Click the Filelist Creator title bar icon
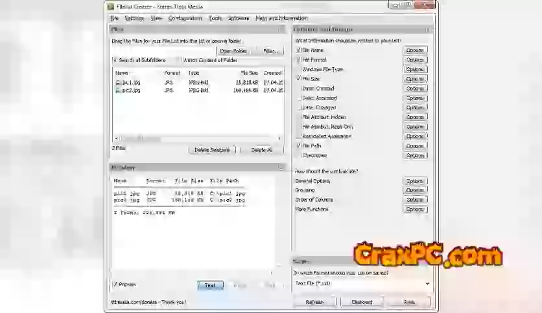542x313 pixels. pyautogui.click(x=111, y=6)
